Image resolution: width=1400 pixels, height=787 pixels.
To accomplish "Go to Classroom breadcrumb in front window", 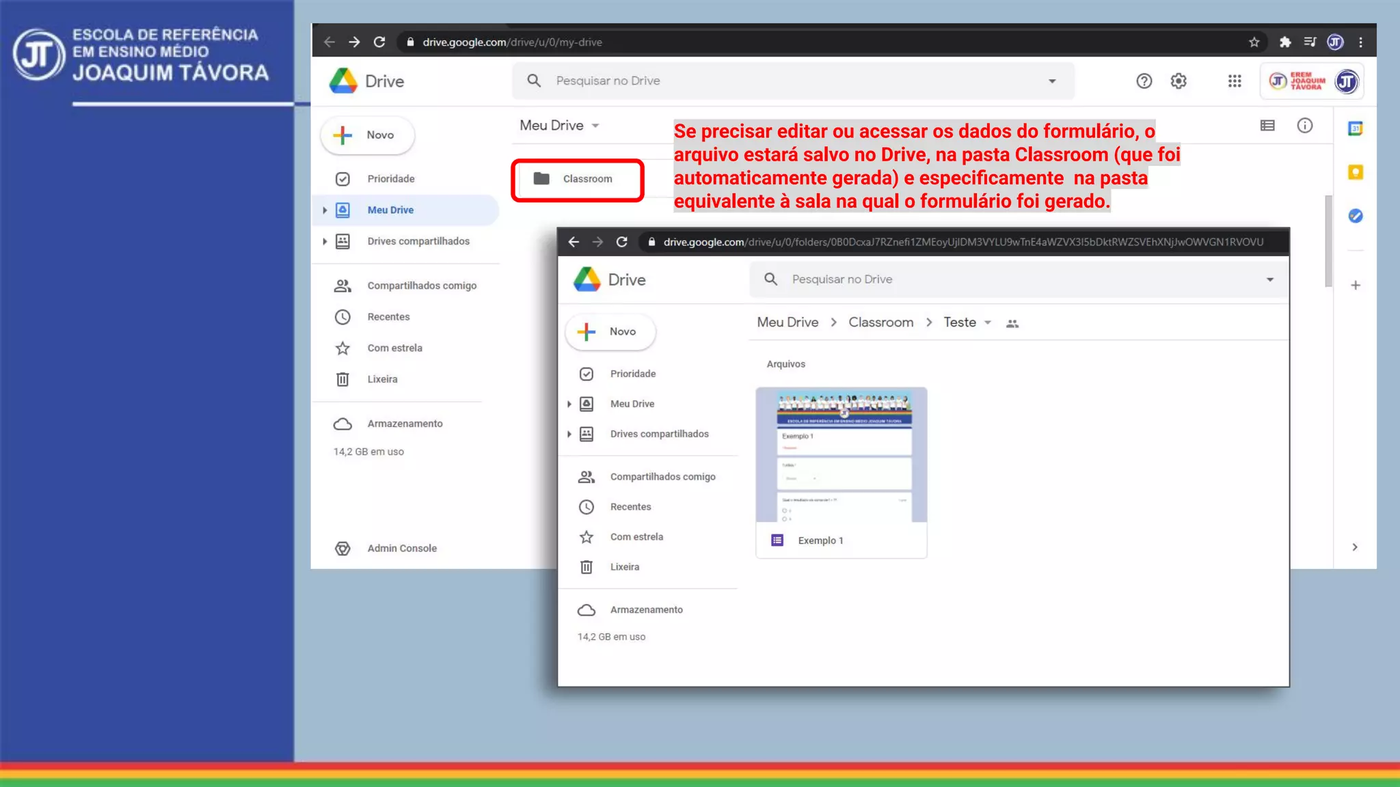I will coord(880,322).
